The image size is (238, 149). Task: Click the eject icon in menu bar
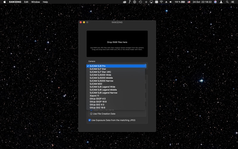coord(166,2)
